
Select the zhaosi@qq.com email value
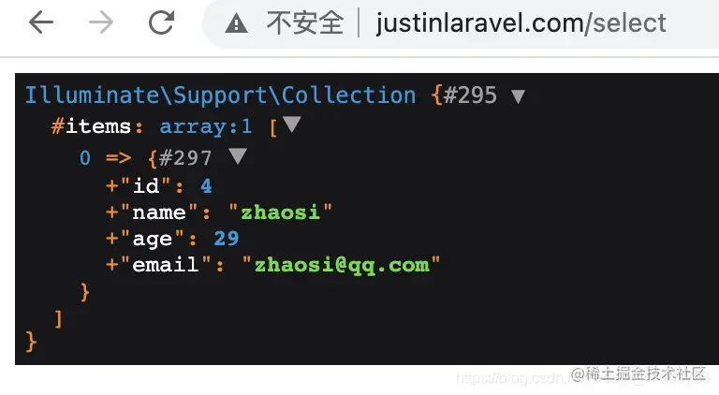pos(342,265)
